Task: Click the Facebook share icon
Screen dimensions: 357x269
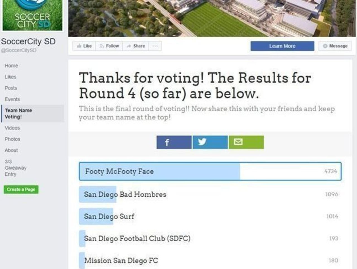Action: [x=174, y=142]
